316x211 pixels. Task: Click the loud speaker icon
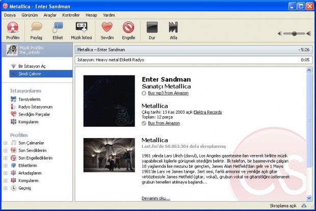(308, 34)
